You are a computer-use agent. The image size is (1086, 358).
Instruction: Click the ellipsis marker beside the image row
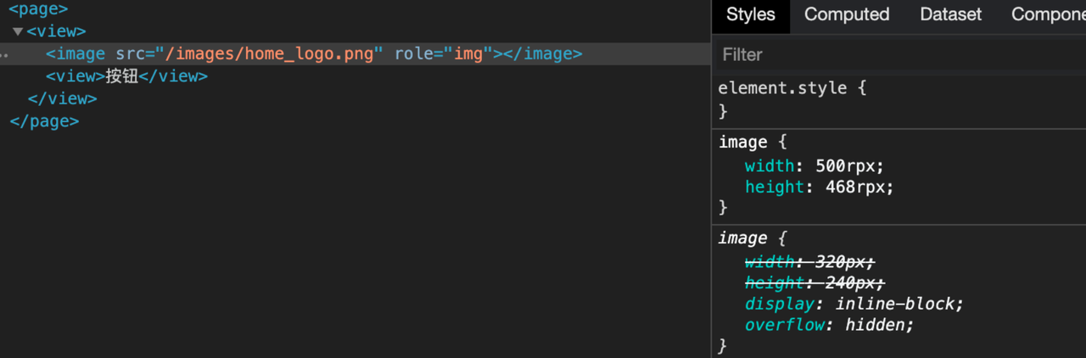pyautogui.click(x=4, y=55)
